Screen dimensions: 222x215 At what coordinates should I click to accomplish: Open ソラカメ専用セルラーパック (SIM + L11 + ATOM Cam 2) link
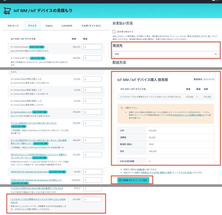(38, 201)
